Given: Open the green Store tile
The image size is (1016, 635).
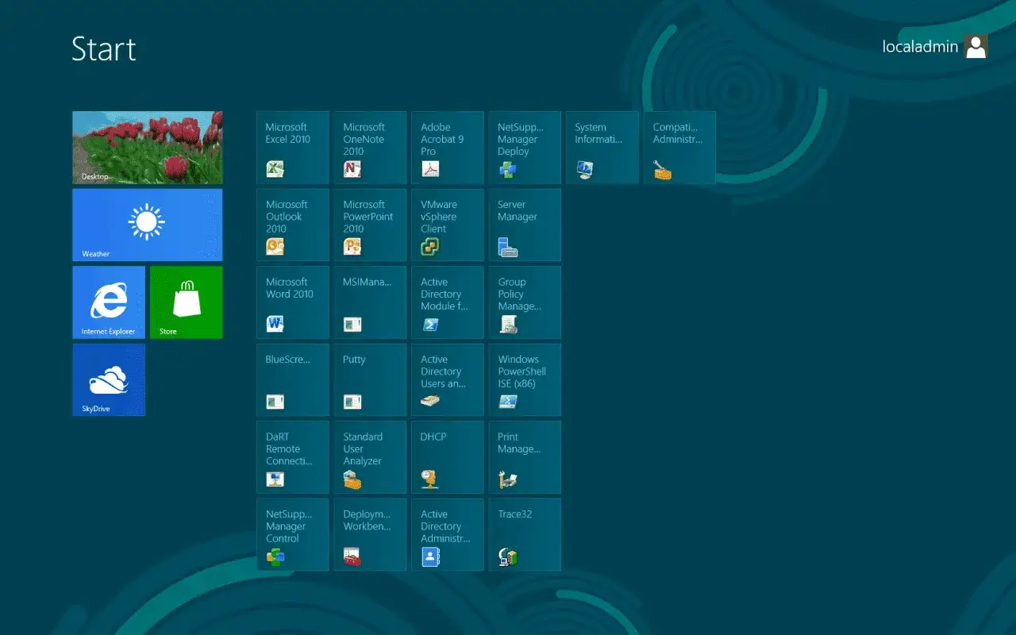Looking at the screenshot, I should click(x=187, y=302).
